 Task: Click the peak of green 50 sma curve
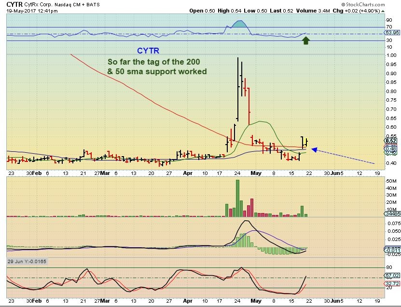[260, 121]
